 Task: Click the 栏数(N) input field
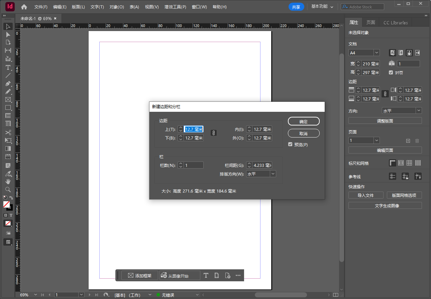pos(193,165)
